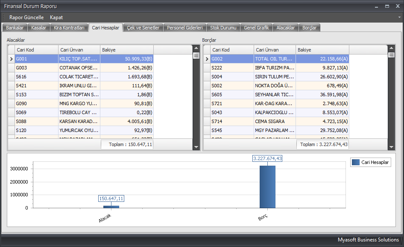Click the TIREBOLU CAY ... name cell
The image size is (404, 247).
pos(79,112)
